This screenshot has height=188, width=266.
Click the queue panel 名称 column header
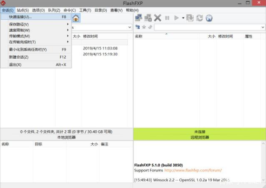point(17,144)
